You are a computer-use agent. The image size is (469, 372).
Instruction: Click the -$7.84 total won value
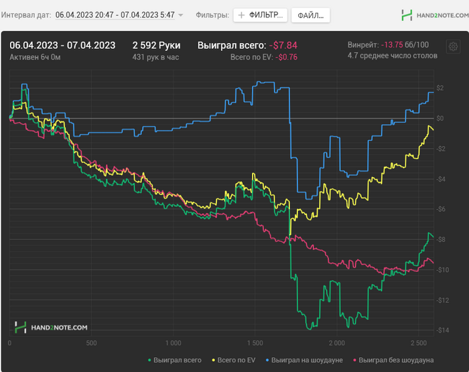pyautogui.click(x=283, y=45)
